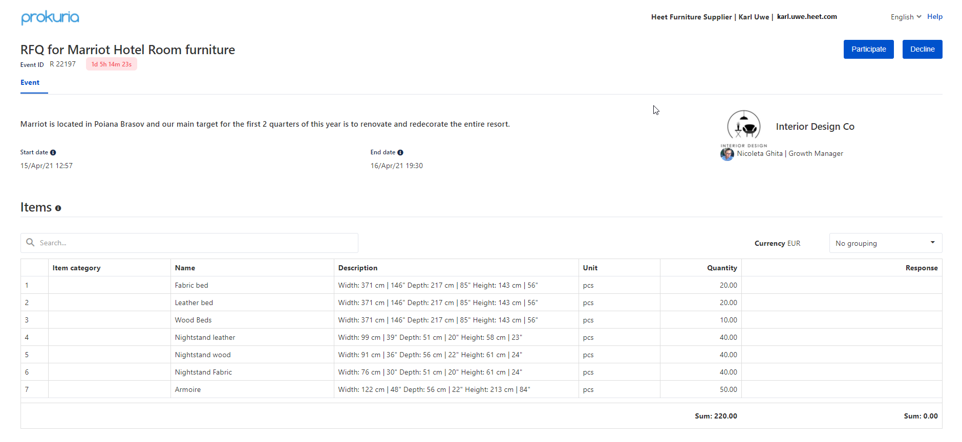The height and width of the screenshot is (442, 962).
Task: Click the Nicoleta Ghita Growth Manager text
Action: 790,153
